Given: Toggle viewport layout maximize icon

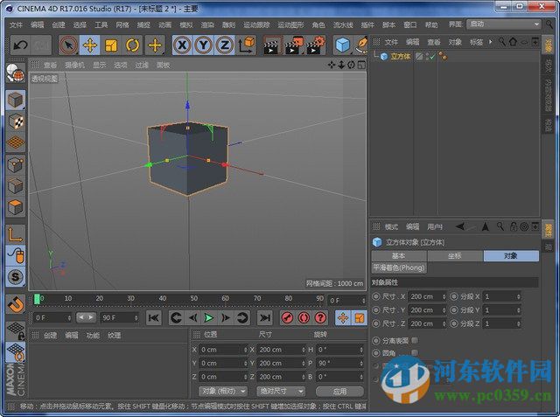Looking at the screenshot, I should point(361,65).
